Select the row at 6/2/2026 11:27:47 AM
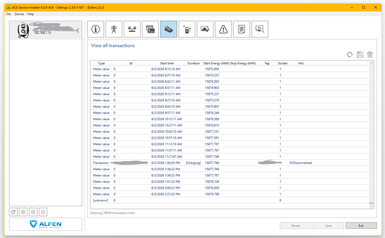 pyautogui.click(x=230, y=157)
